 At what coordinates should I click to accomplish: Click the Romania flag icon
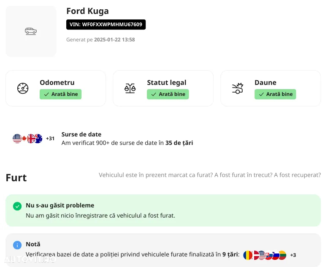point(248,255)
